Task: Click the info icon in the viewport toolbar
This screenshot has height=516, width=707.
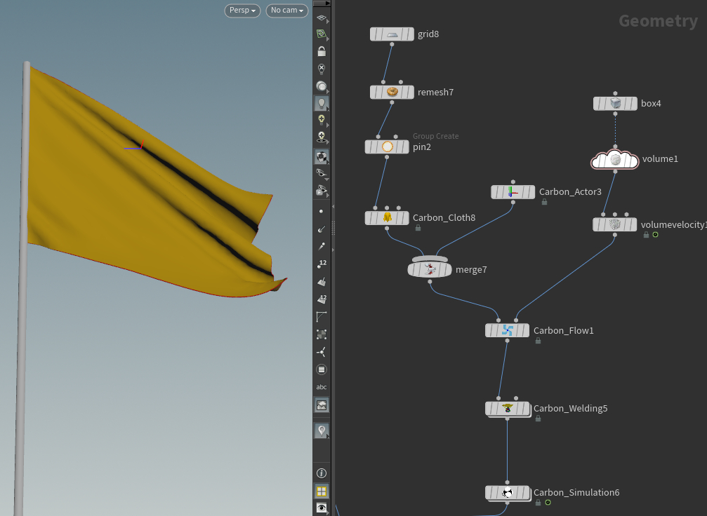Action: coord(322,474)
